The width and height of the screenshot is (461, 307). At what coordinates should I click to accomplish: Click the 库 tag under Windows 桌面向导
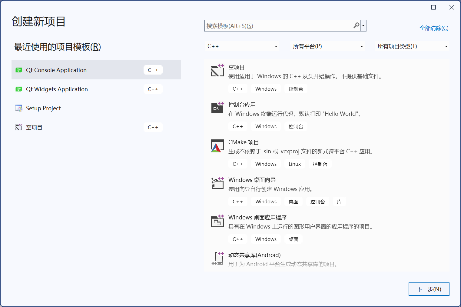tap(340, 202)
